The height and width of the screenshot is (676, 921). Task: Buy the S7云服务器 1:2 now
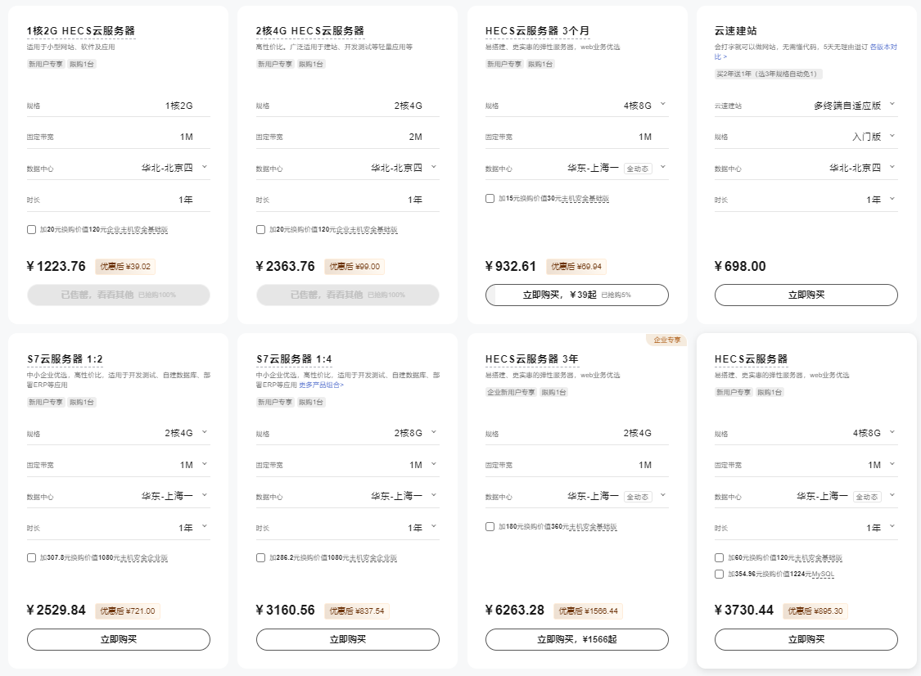(x=118, y=640)
